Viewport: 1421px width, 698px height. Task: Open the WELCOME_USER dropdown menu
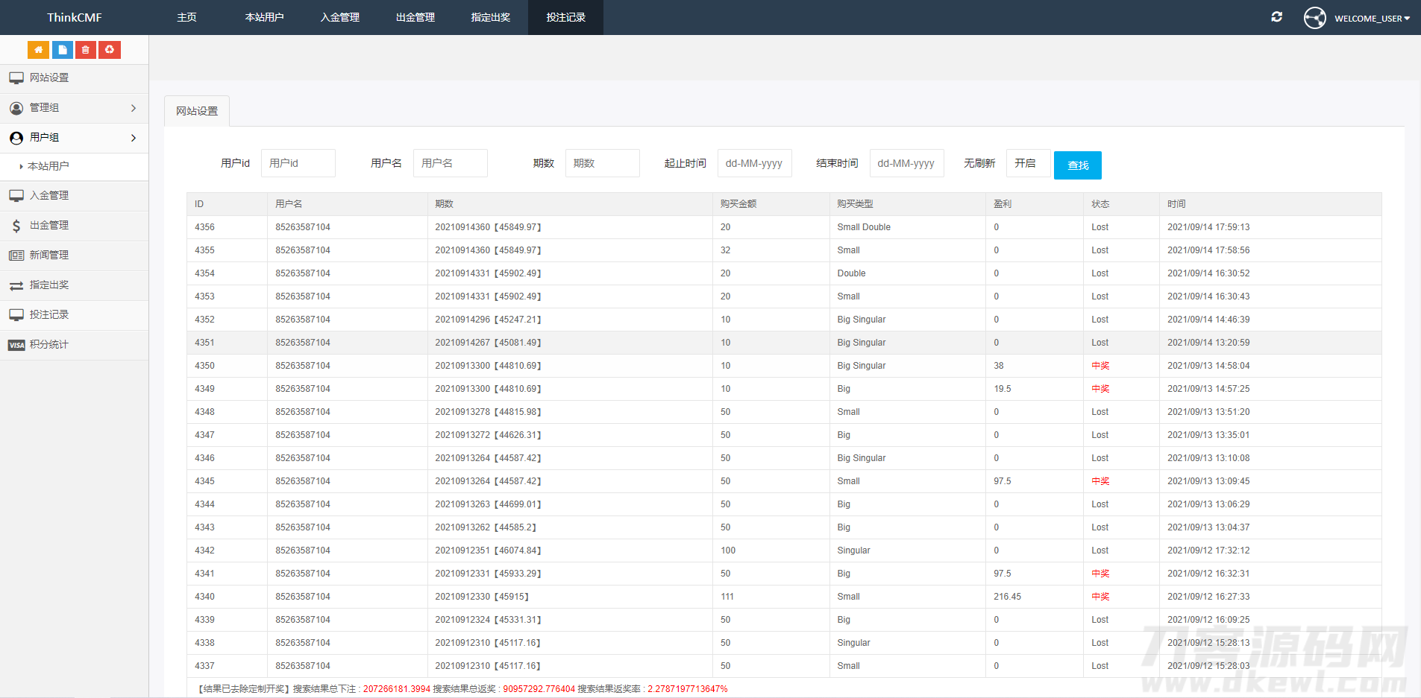coord(1372,19)
